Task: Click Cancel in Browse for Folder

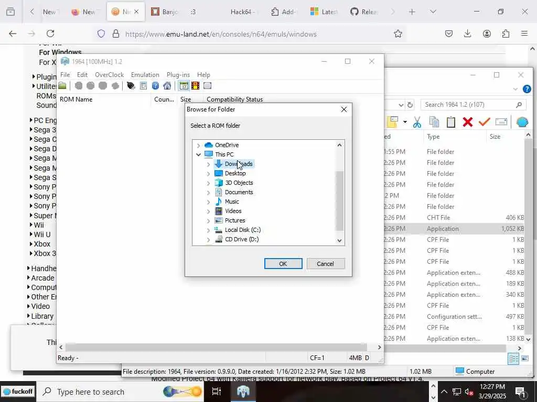Action: coord(325,264)
